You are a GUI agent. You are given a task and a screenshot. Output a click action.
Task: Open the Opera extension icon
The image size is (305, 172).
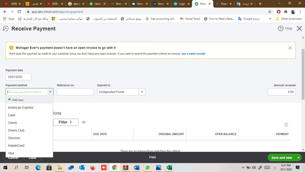[x=278, y=12]
